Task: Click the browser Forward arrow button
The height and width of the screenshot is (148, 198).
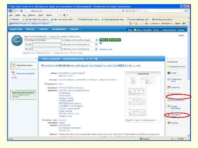Action: 14,11
